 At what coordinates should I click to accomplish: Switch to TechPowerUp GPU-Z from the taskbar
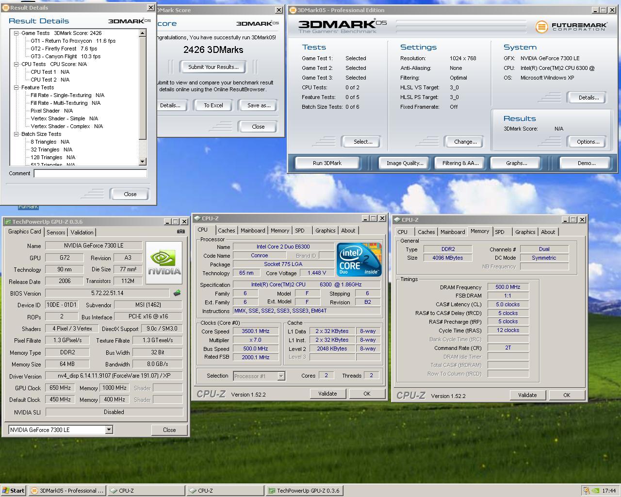[304, 491]
